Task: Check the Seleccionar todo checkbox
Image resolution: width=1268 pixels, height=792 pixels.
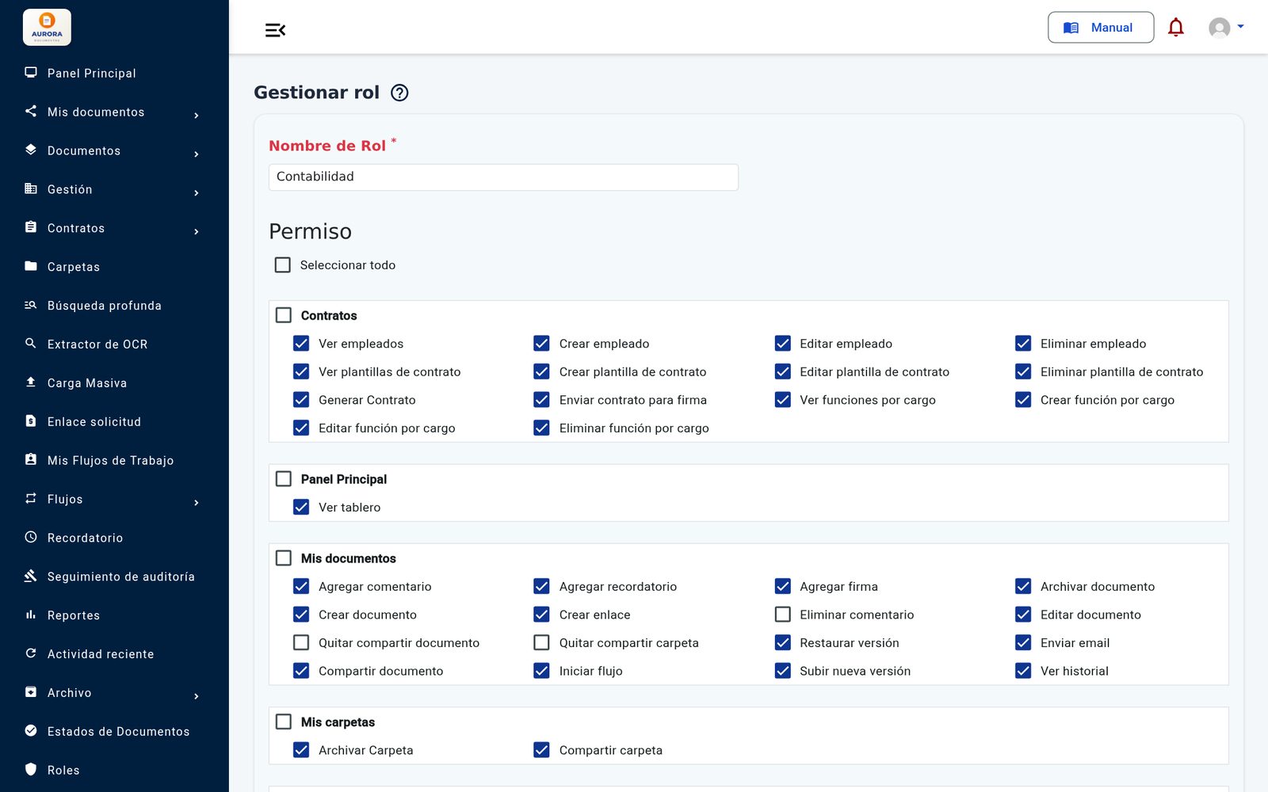Action: coord(283,265)
